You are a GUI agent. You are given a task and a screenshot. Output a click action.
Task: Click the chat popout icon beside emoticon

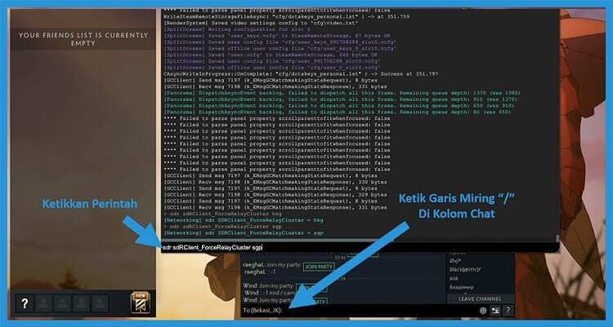[495, 311]
